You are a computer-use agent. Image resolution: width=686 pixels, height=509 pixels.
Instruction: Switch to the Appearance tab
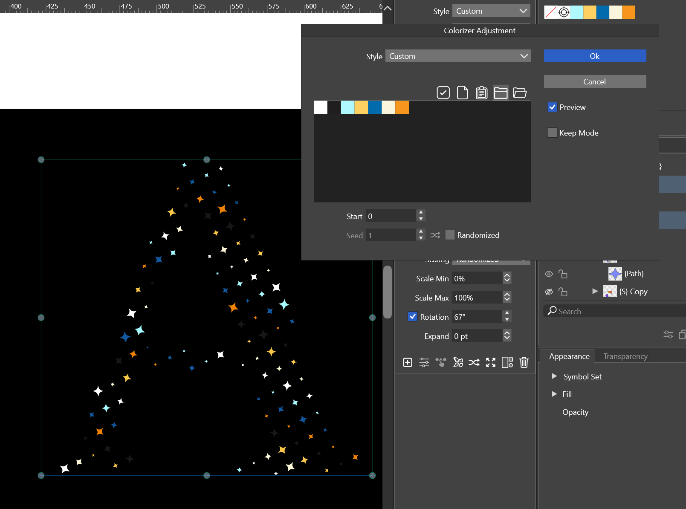pyautogui.click(x=569, y=356)
